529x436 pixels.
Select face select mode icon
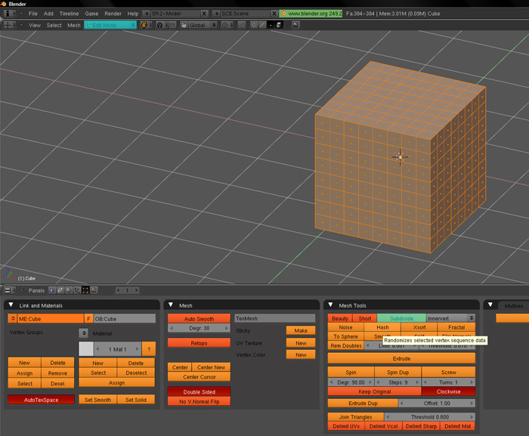coord(271,25)
